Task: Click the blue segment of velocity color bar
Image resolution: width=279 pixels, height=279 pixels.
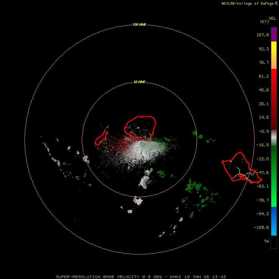Action: click(274, 221)
